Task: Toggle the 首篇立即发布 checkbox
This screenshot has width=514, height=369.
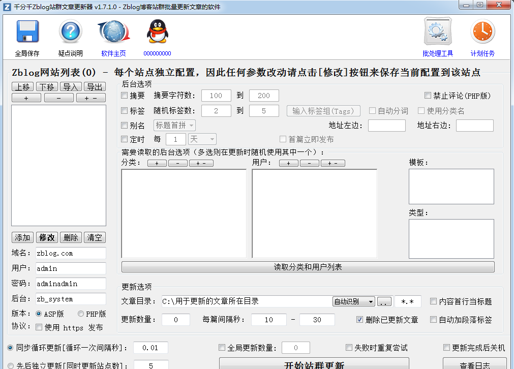Action: (283, 139)
